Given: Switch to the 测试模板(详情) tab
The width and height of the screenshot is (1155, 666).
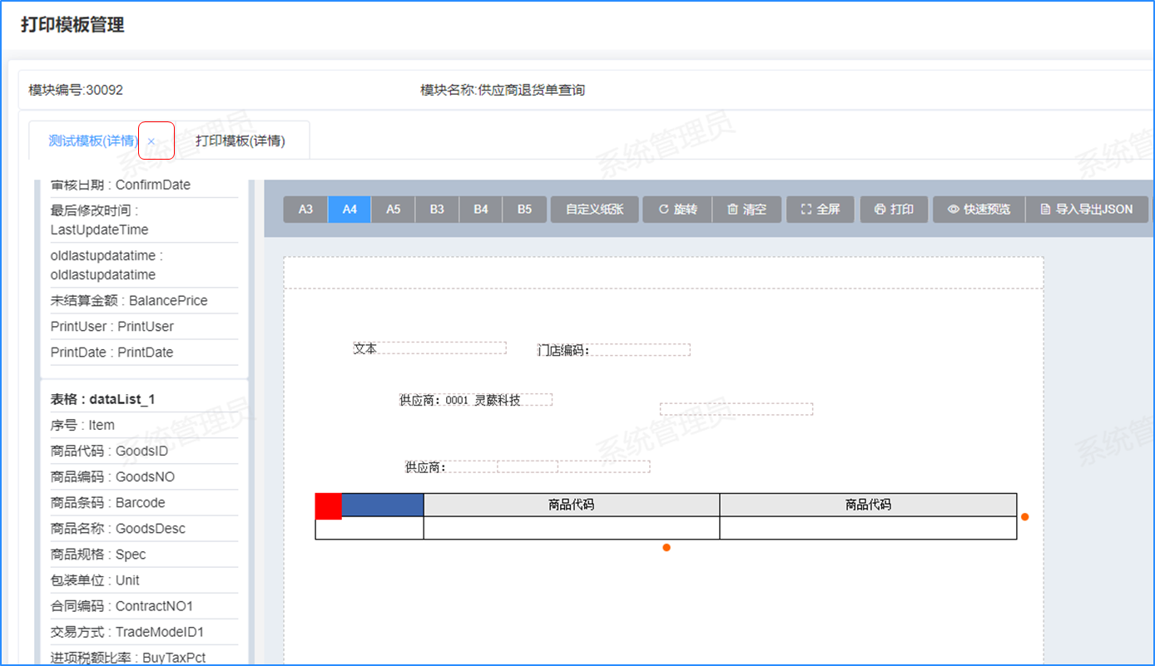Looking at the screenshot, I should 92,141.
